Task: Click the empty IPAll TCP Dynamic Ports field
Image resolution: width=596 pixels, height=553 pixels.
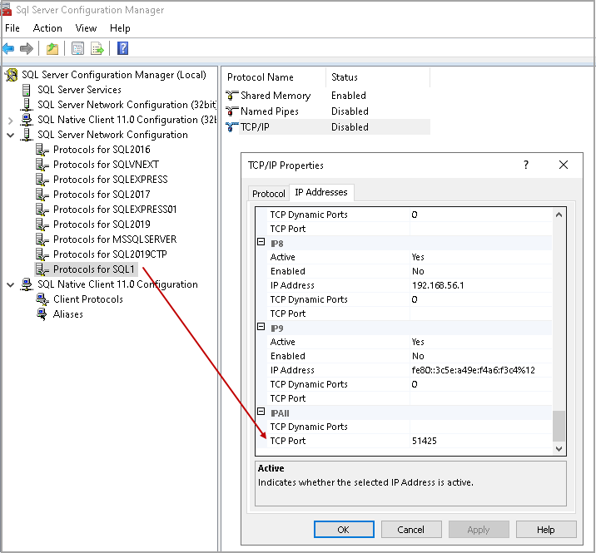Action: tap(481, 427)
